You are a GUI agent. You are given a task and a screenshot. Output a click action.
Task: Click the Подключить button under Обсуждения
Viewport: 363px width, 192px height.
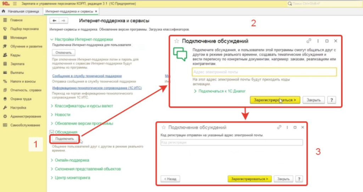pyautogui.click(x=65, y=139)
